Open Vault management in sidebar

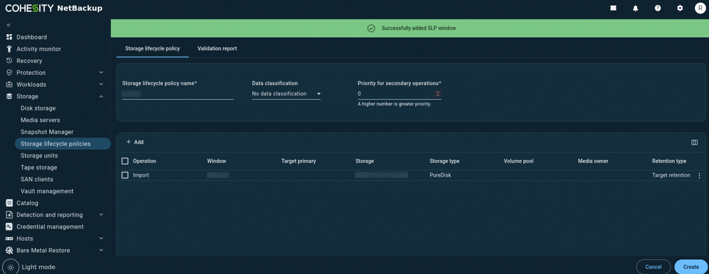[x=47, y=191]
